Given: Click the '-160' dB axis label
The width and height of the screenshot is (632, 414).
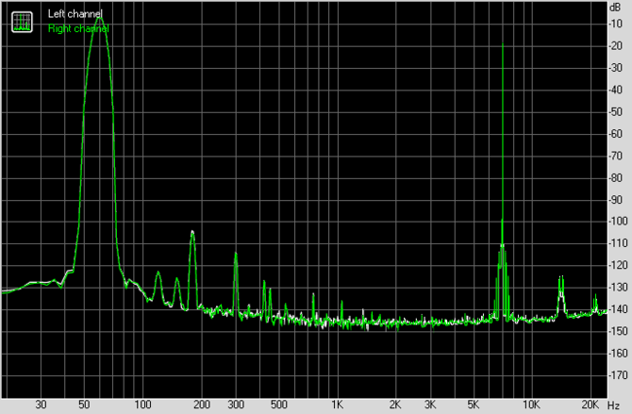Looking at the screenshot, I should [618, 353].
